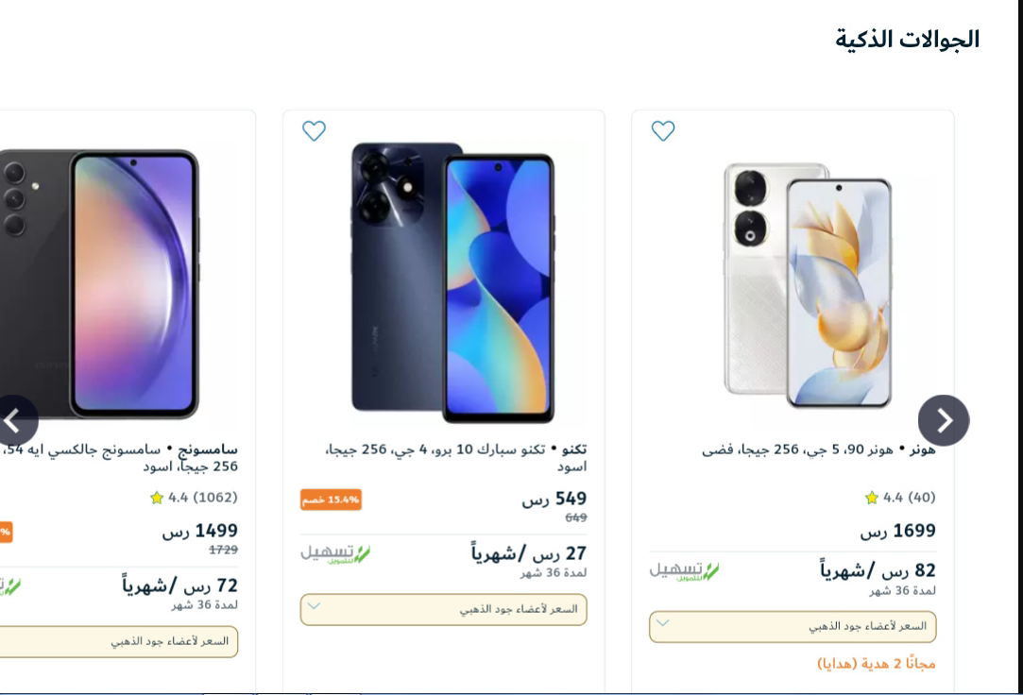
Task: Expand gold member price on Samsung card
Action: pyautogui.click(x=119, y=641)
